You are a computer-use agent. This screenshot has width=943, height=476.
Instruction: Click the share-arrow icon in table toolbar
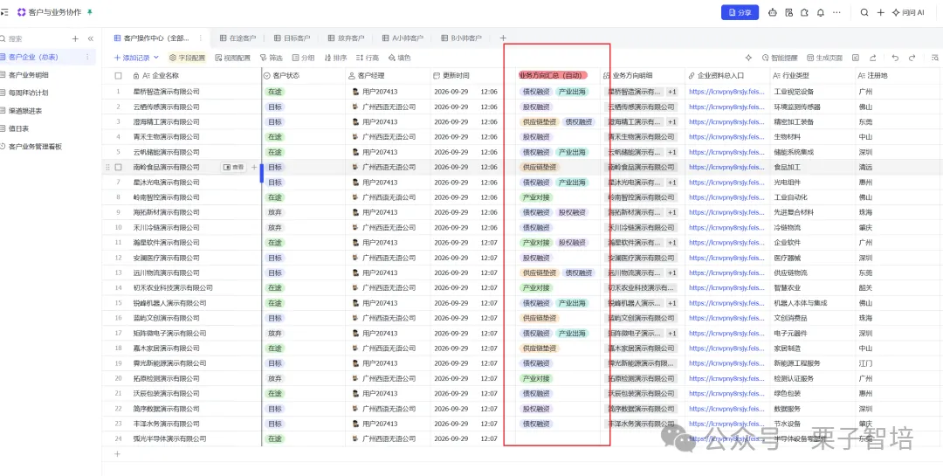point(872,58)
